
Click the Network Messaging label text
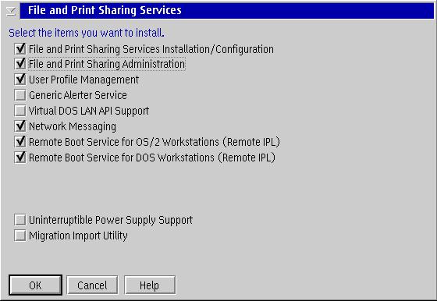(x=73, y=126)
